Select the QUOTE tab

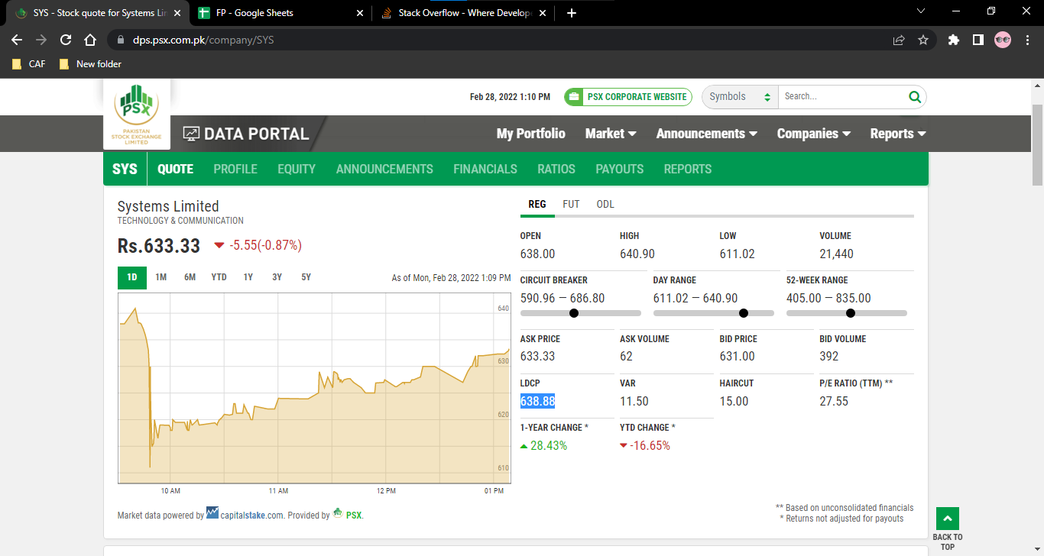(x=175, y=169)
